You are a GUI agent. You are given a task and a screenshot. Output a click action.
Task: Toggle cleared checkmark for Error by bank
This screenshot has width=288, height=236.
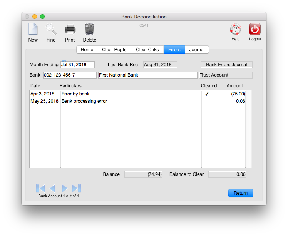206,94
